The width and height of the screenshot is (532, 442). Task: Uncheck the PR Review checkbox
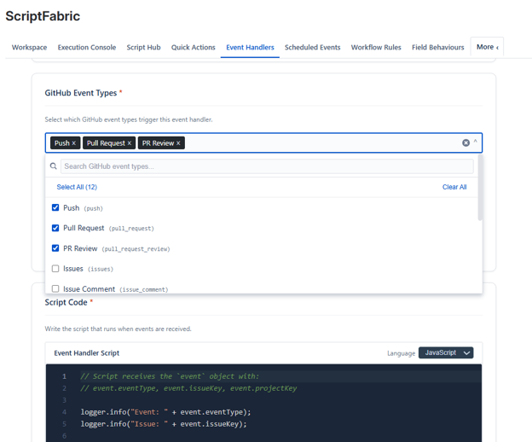[x=55, y=248]
